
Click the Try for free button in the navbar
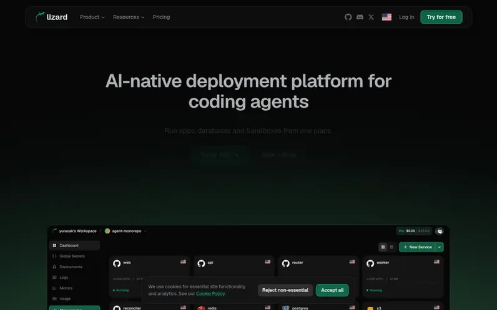tap(441, 17)
